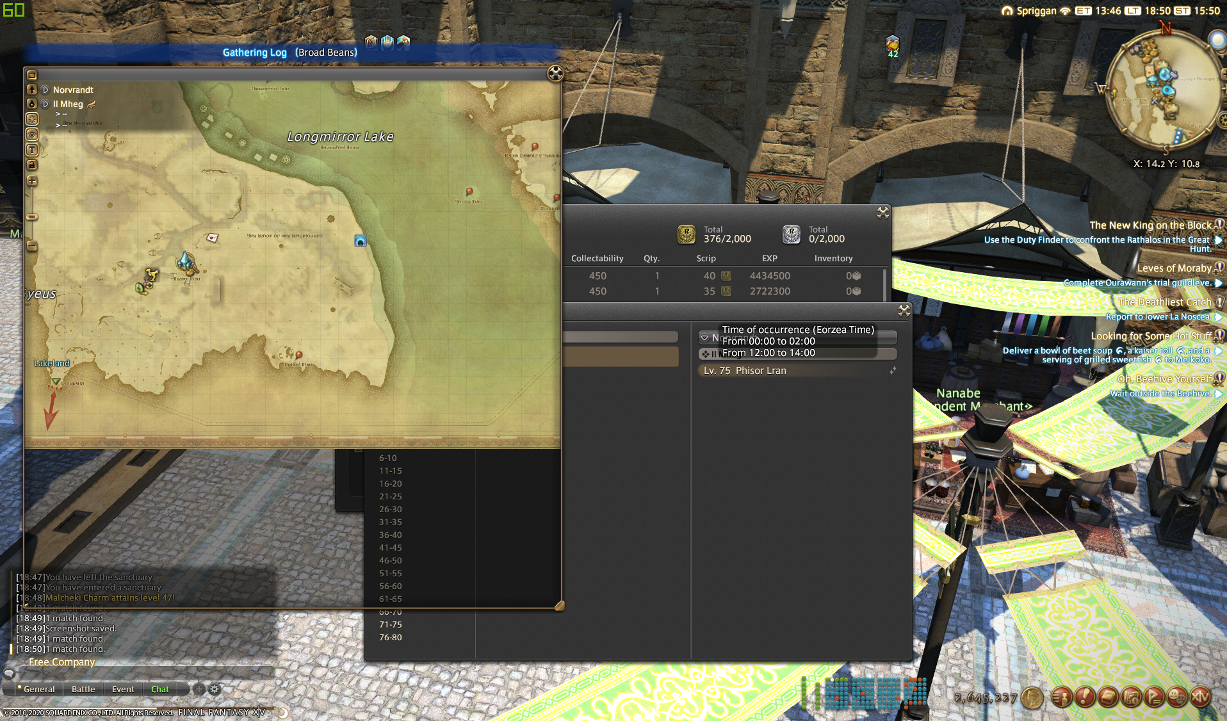Viewport: 1227px width, 721px height.
Task: Click the second gathering log title icon
Action: [387, 42]
